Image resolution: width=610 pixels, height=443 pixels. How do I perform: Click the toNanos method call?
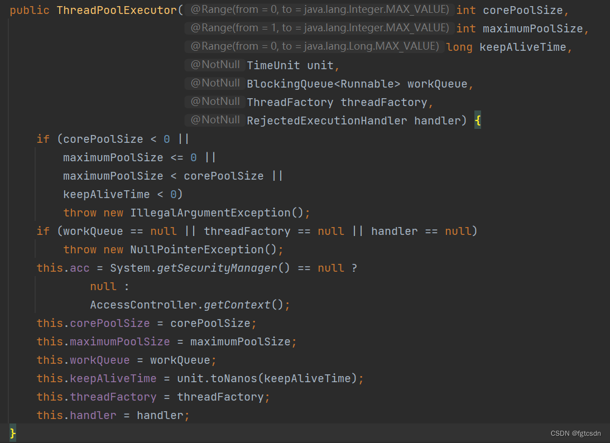[x=234, y=379]
